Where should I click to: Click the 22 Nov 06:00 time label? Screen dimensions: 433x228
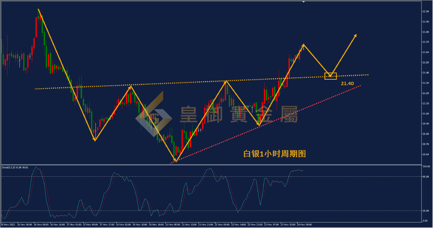click(x=222, y=225)
